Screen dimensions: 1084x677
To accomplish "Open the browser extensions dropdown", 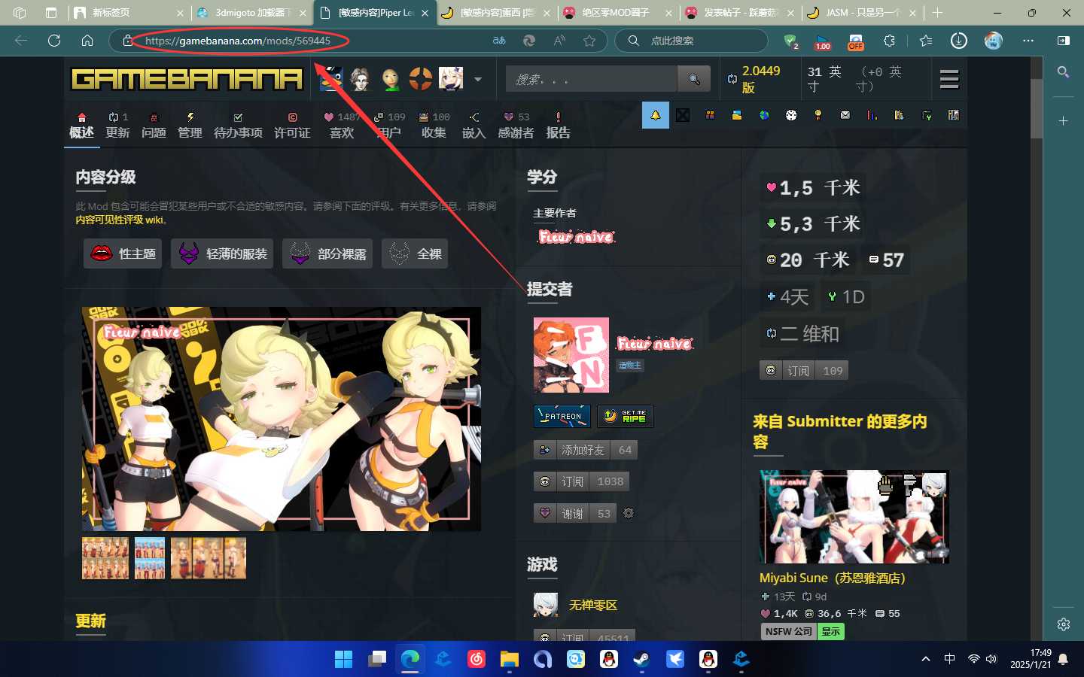I will click(x=890, y=41).
